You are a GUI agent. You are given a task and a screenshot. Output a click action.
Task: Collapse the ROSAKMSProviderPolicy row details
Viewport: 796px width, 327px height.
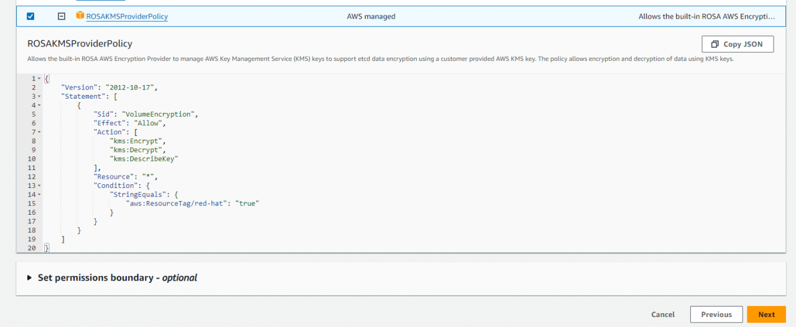click(x=61, y=16)
